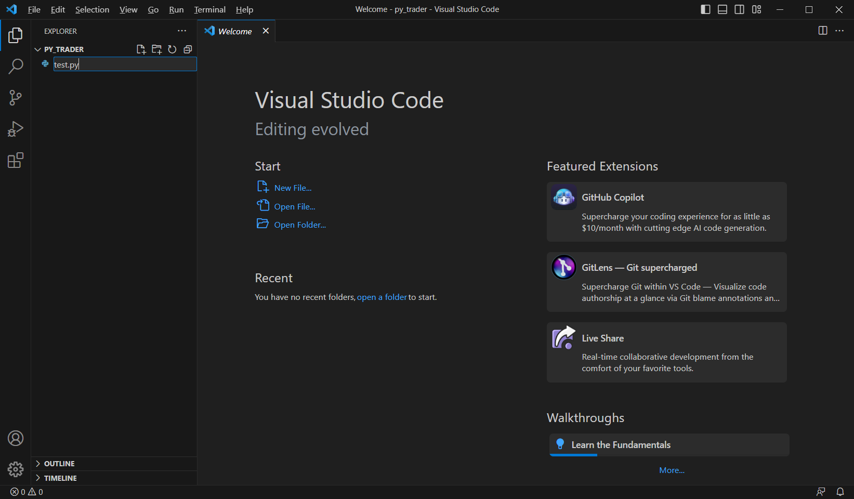
Task: Open the Run and Debug view icon
Action: tap(16, 129)
